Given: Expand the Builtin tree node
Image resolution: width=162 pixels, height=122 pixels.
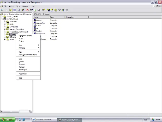Looking at the screenshot, I should pos(5,24).
